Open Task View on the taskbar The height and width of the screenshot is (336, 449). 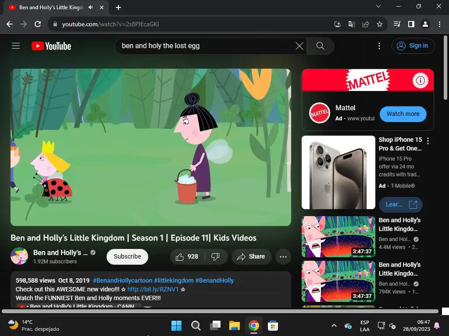point(215,325)
